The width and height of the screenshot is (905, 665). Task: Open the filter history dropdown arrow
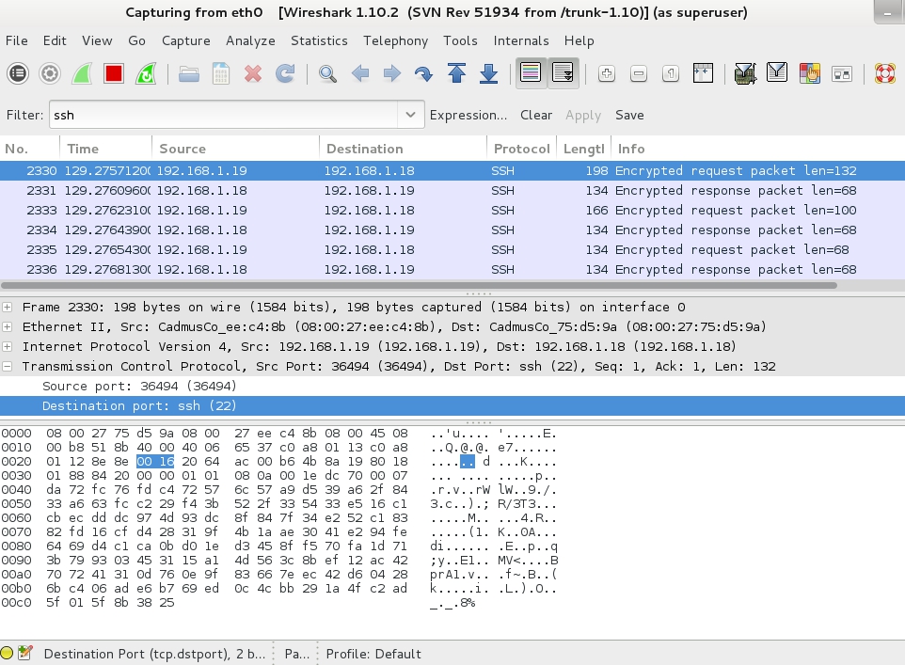click(410, 115)
